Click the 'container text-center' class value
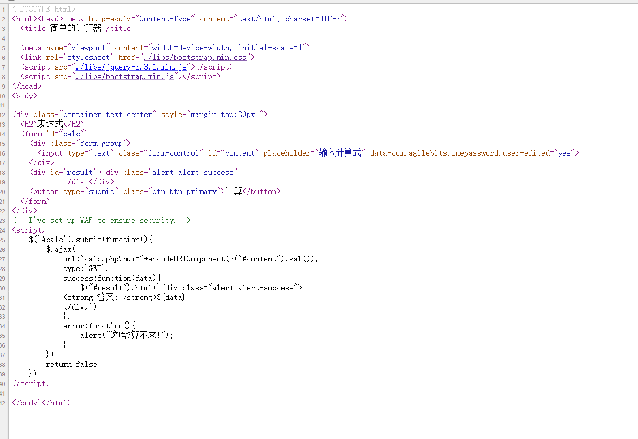Image resolution: width=638 pixels, height=439 pixels. (x=108, y=114)
